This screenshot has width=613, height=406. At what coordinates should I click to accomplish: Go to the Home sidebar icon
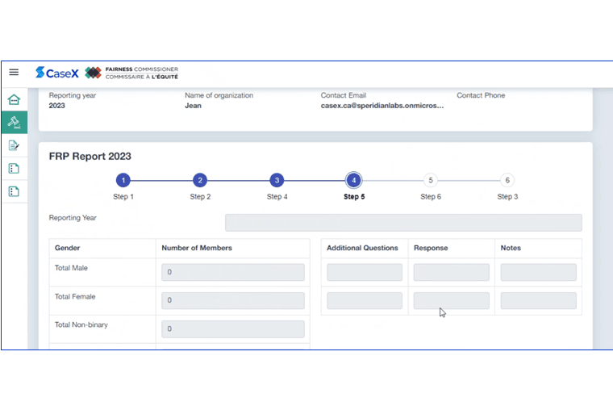point(14,100)
